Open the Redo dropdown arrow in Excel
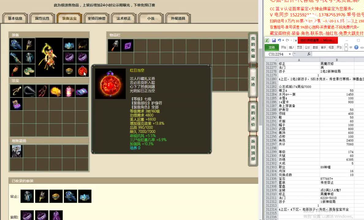364x220 pixels. pyautogui.click(x=290, y=40)
